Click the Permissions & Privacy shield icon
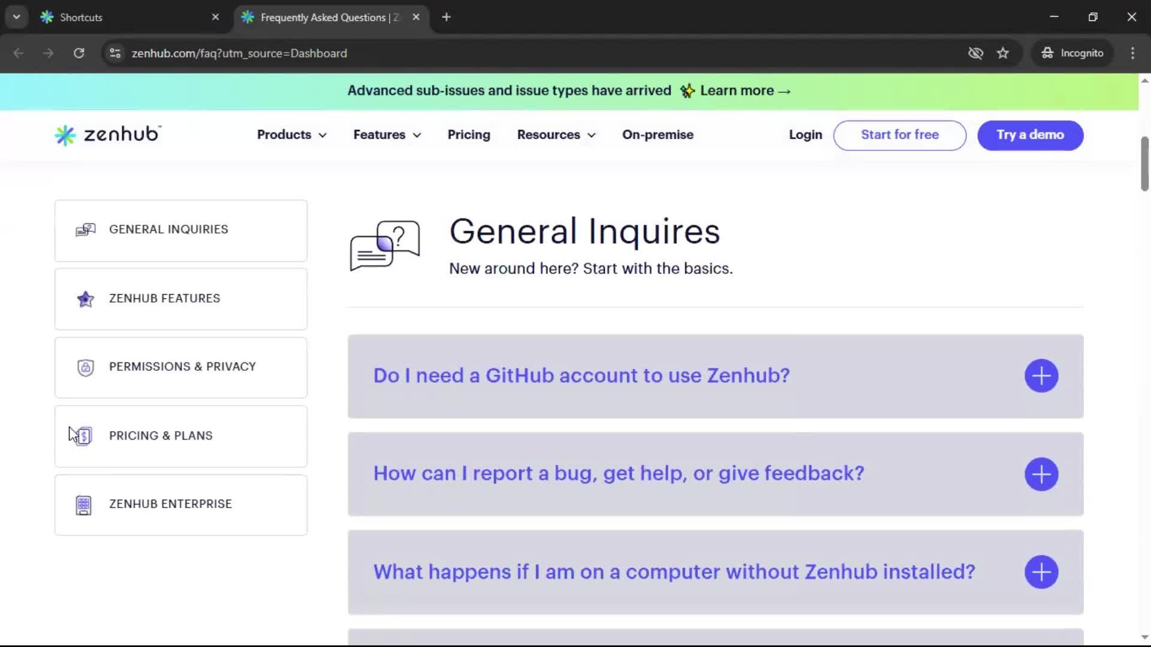Image resolution: width=1151 pixels, height=647 pixels. click(x=85, y=367)
